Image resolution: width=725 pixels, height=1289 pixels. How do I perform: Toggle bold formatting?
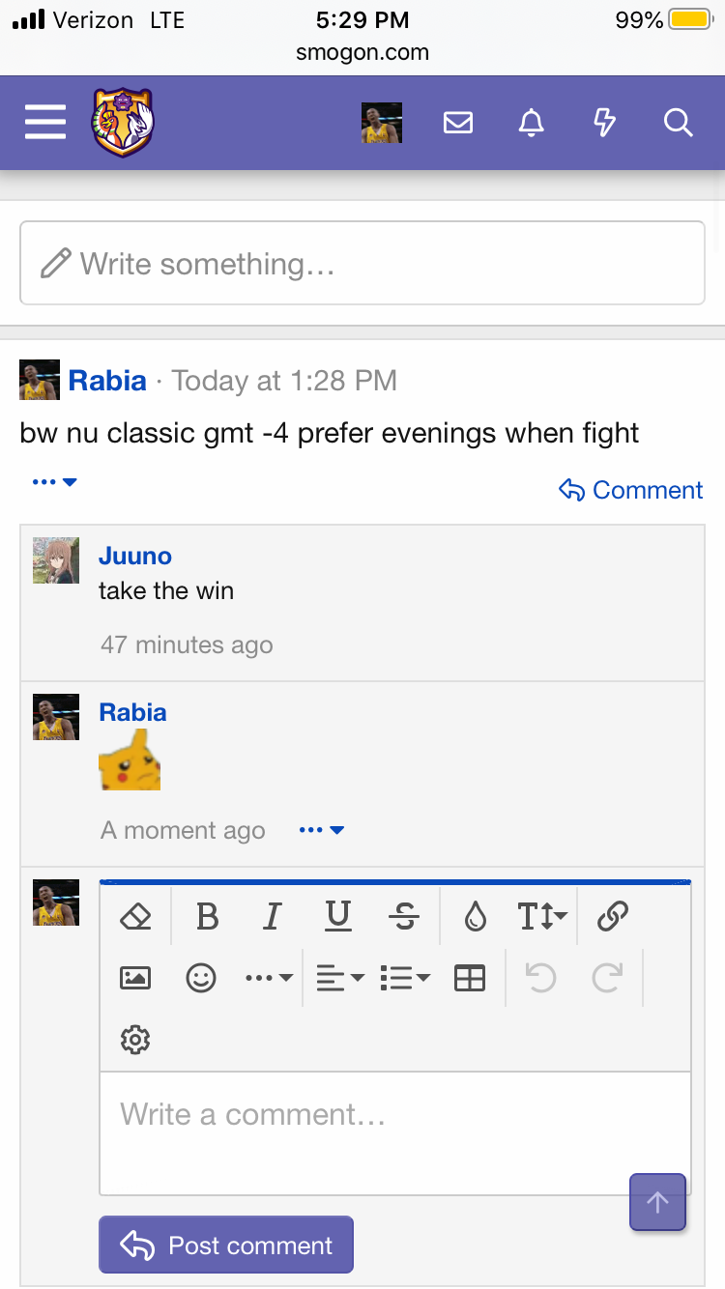[x=207, y=916]
